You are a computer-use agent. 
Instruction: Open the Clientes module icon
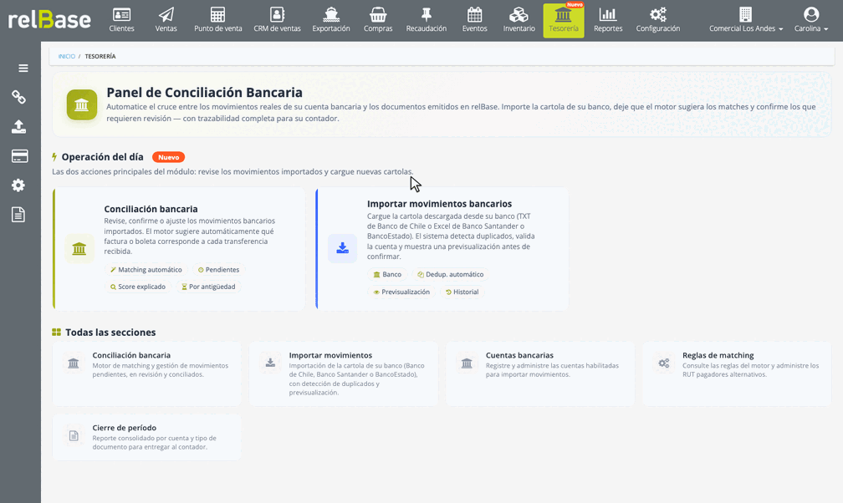(121, 14)
